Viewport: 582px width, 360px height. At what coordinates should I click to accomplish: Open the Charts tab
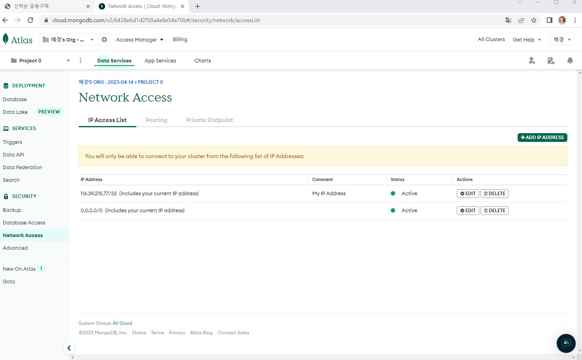(x=203, y=60)
